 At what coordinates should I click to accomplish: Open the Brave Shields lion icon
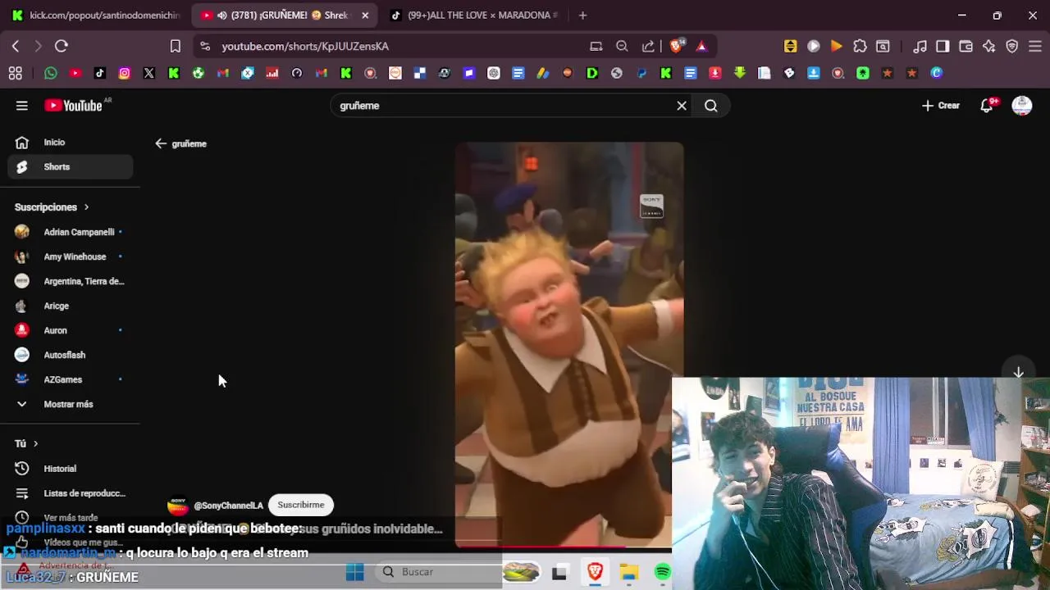pos(676,47)
